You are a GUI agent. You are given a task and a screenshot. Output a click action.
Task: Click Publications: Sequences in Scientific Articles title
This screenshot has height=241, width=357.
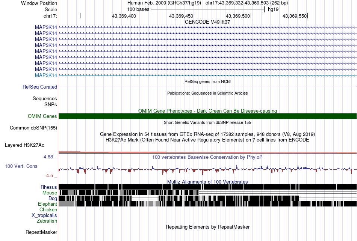tap(207, 93)
